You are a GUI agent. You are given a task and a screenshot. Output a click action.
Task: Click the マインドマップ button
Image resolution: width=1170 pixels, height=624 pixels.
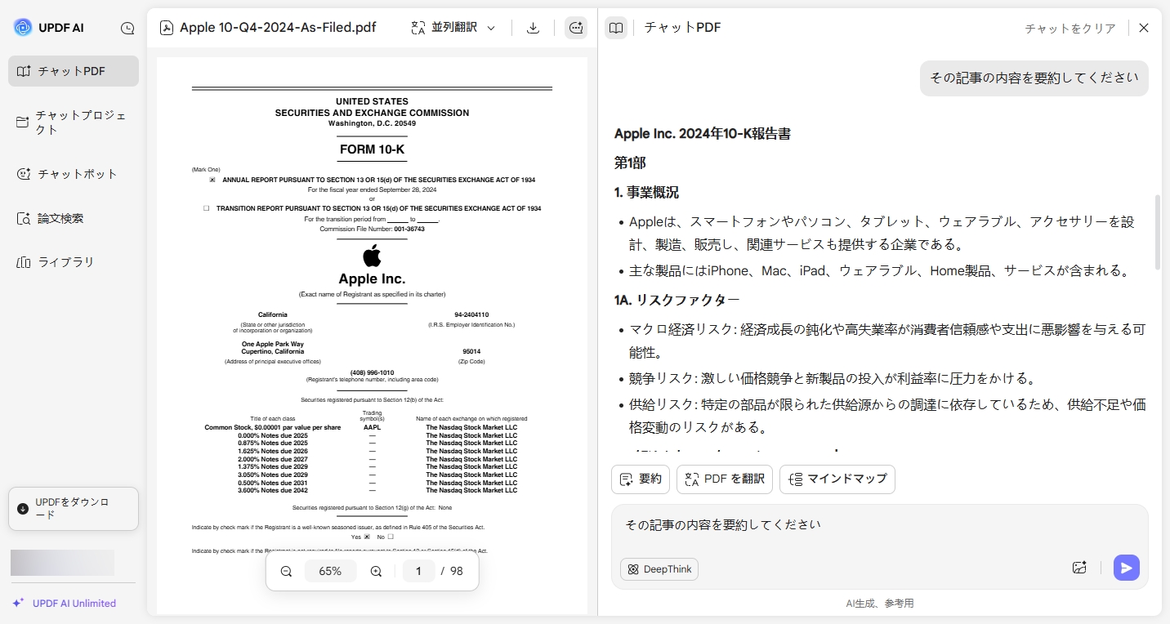pos(837,479)
